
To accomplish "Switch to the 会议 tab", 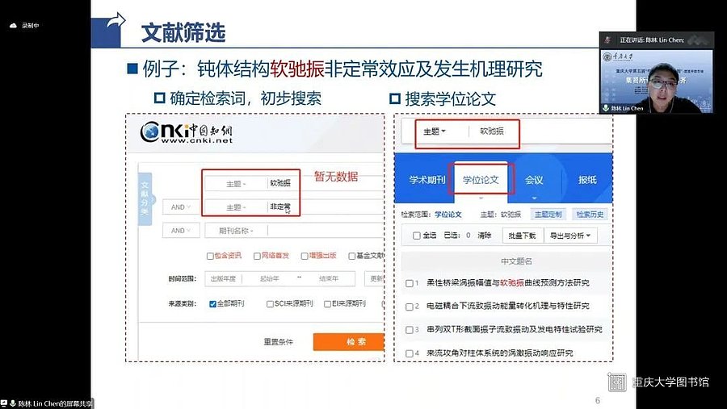I will 534,180.
